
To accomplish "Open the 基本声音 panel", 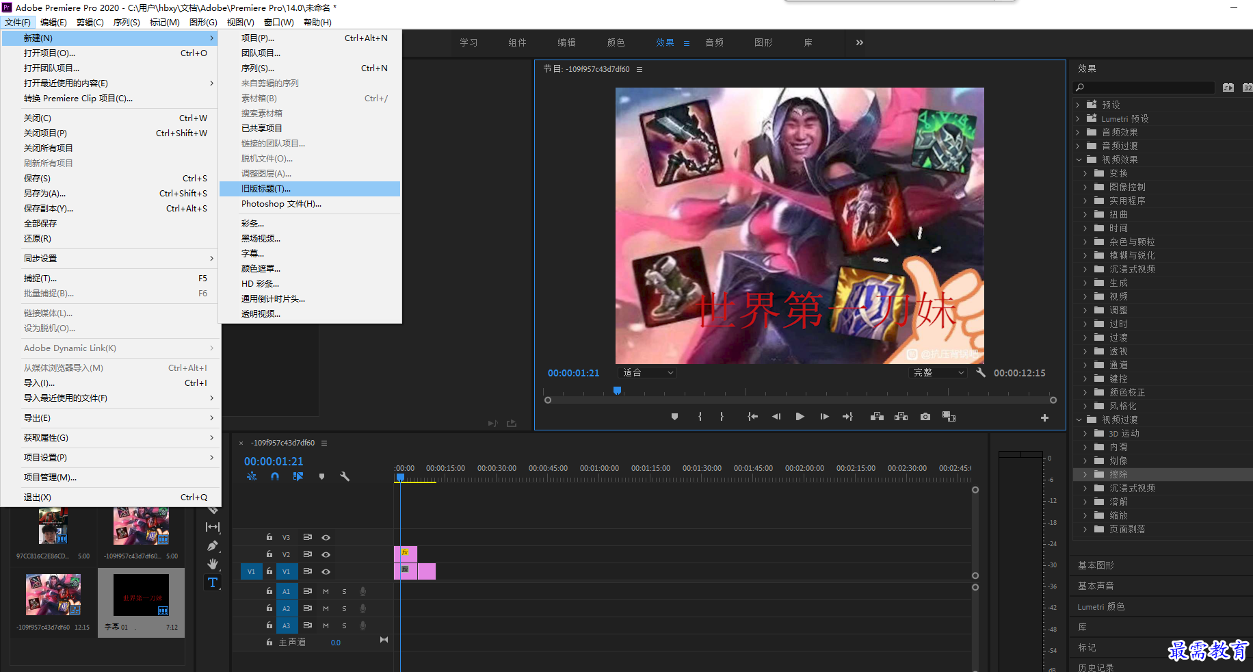I will coord(1096,586).
